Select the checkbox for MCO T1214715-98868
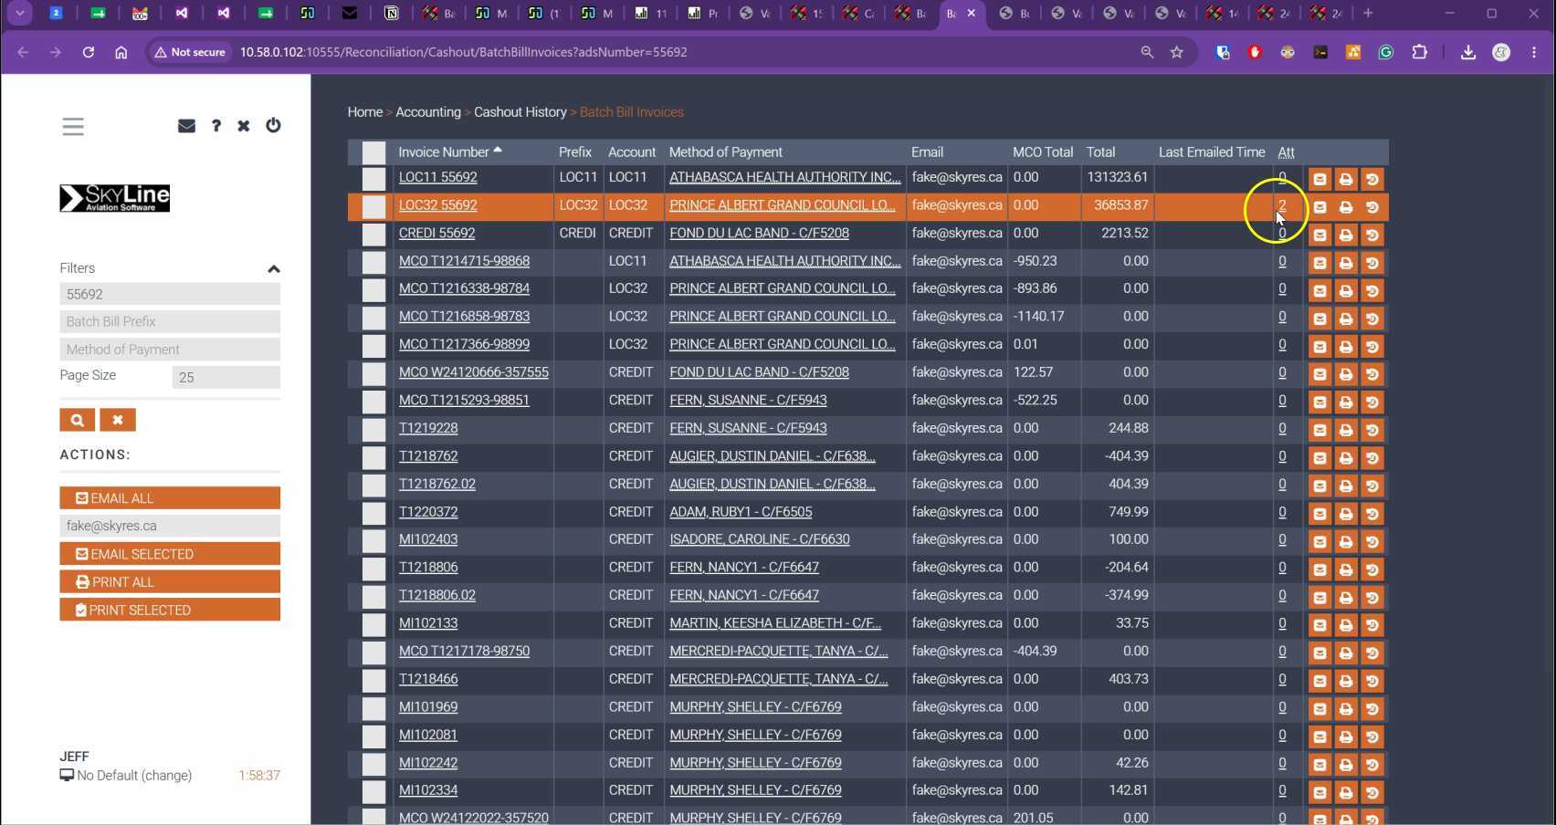This screenshot has height=825, width=1556. point(373,262)
